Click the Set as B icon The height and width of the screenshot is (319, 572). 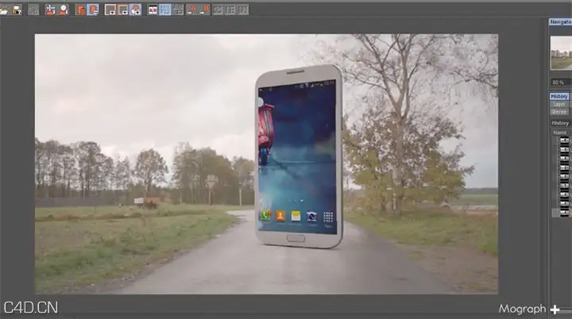click(205, 10)
